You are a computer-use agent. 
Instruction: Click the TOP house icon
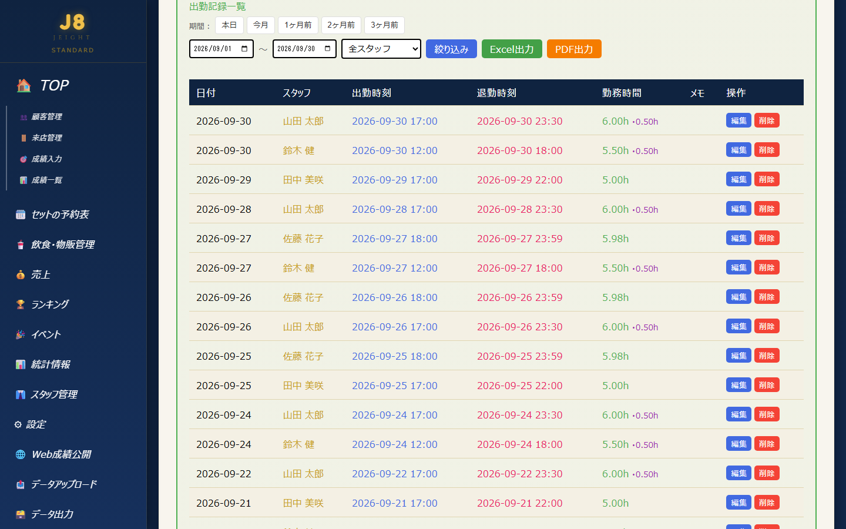click(24, 86)
